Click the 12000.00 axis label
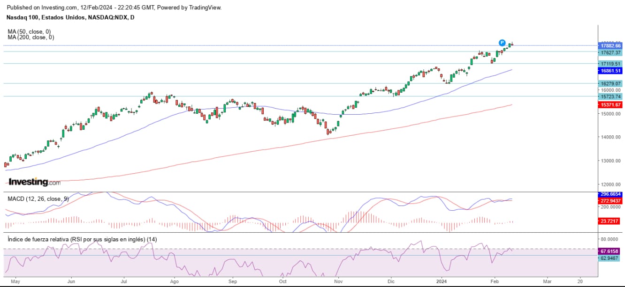This screenshot has width=625, height=287. click(x=610, y=184)
